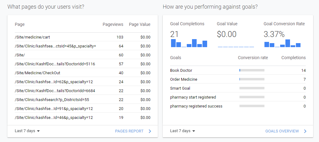This screenshot has width=319, height=142.
Task: Open the GOALS OVERVIEW link
Action: tap(282, 131)
